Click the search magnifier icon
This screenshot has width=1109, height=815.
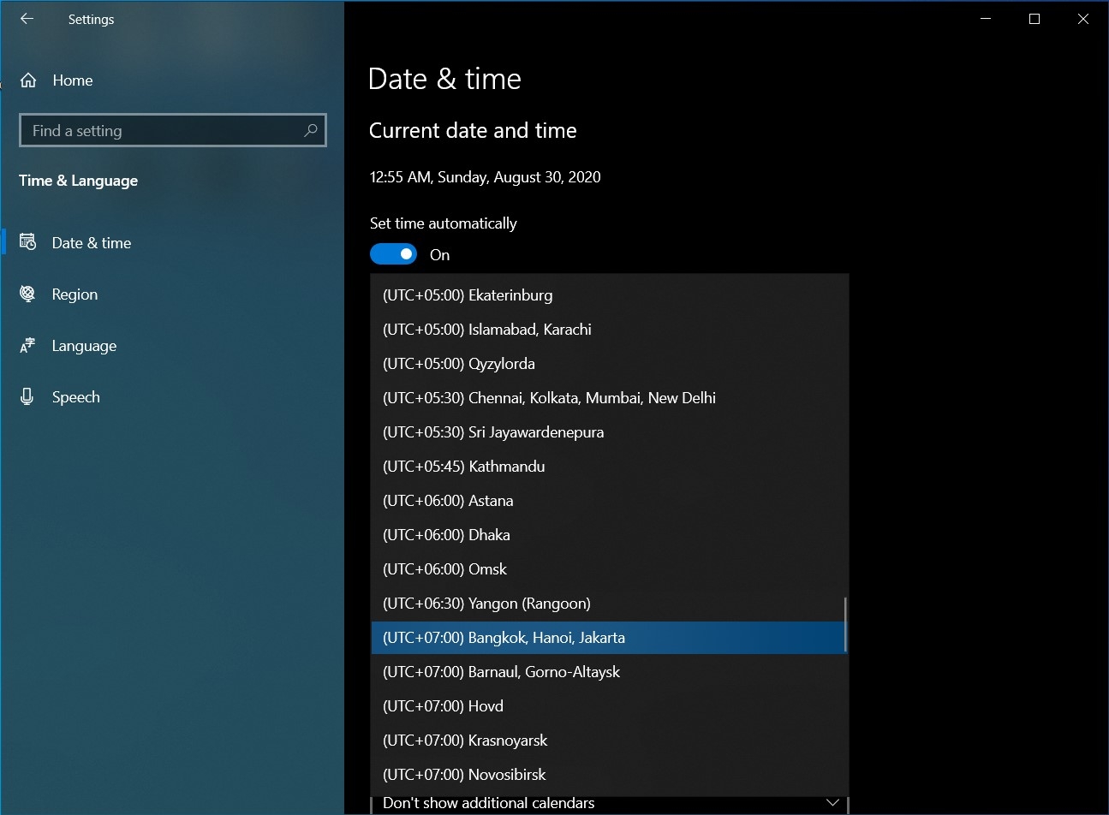pos(311,130)
